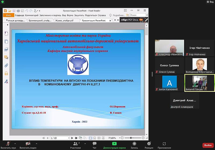The height and width of the screenshot is (150, 215).
Task: Open the Layers panel icon
Action: [6, 49]
